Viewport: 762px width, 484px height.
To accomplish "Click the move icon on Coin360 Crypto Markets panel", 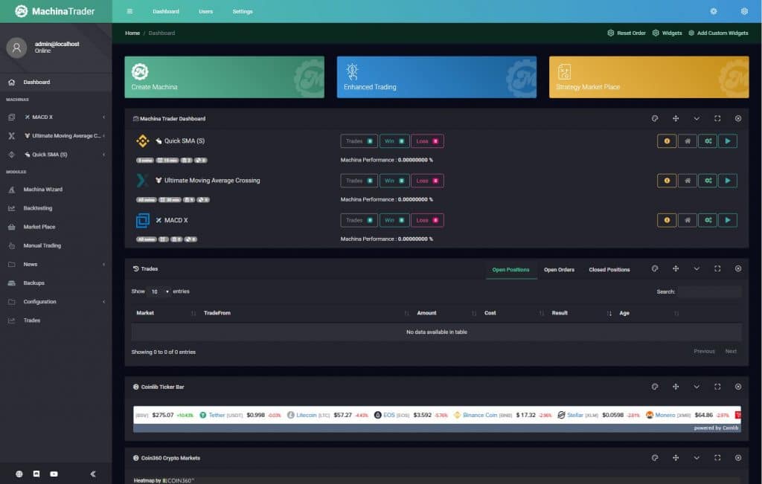I will click(676, 458).
